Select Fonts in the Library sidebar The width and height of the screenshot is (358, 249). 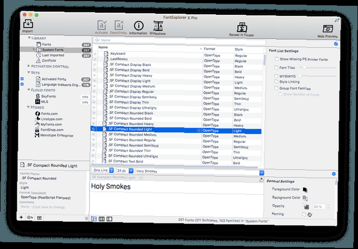click(47, 44)
